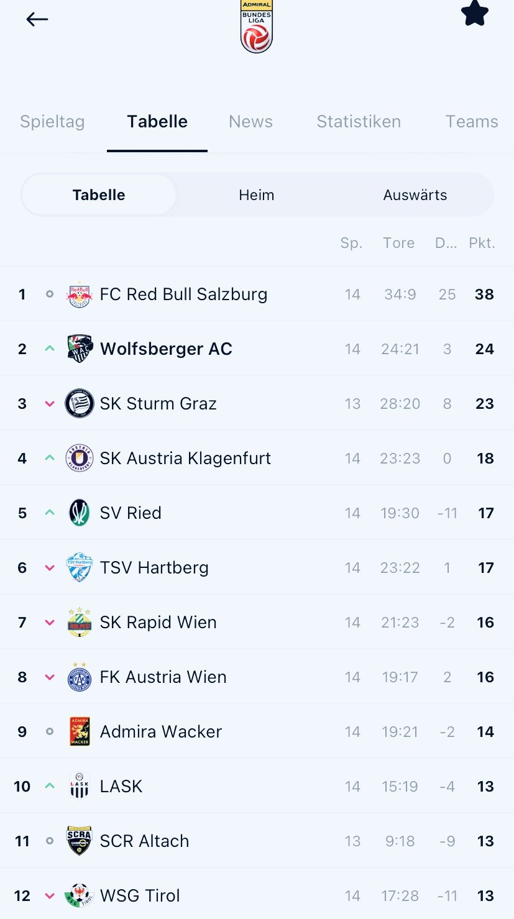
Task: Open the News tab
Action: 250,121
